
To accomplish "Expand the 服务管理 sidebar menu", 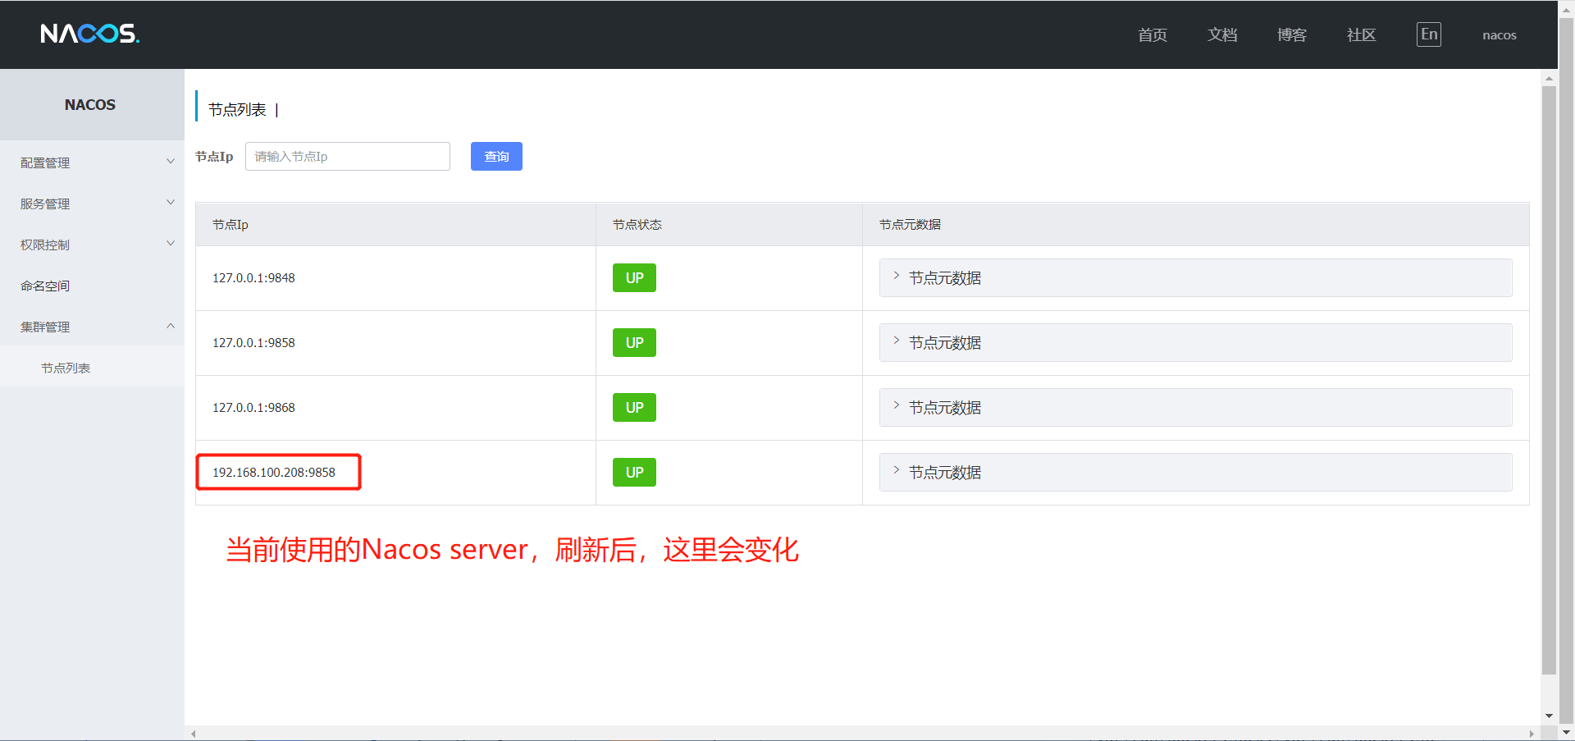I will (92, 204).
